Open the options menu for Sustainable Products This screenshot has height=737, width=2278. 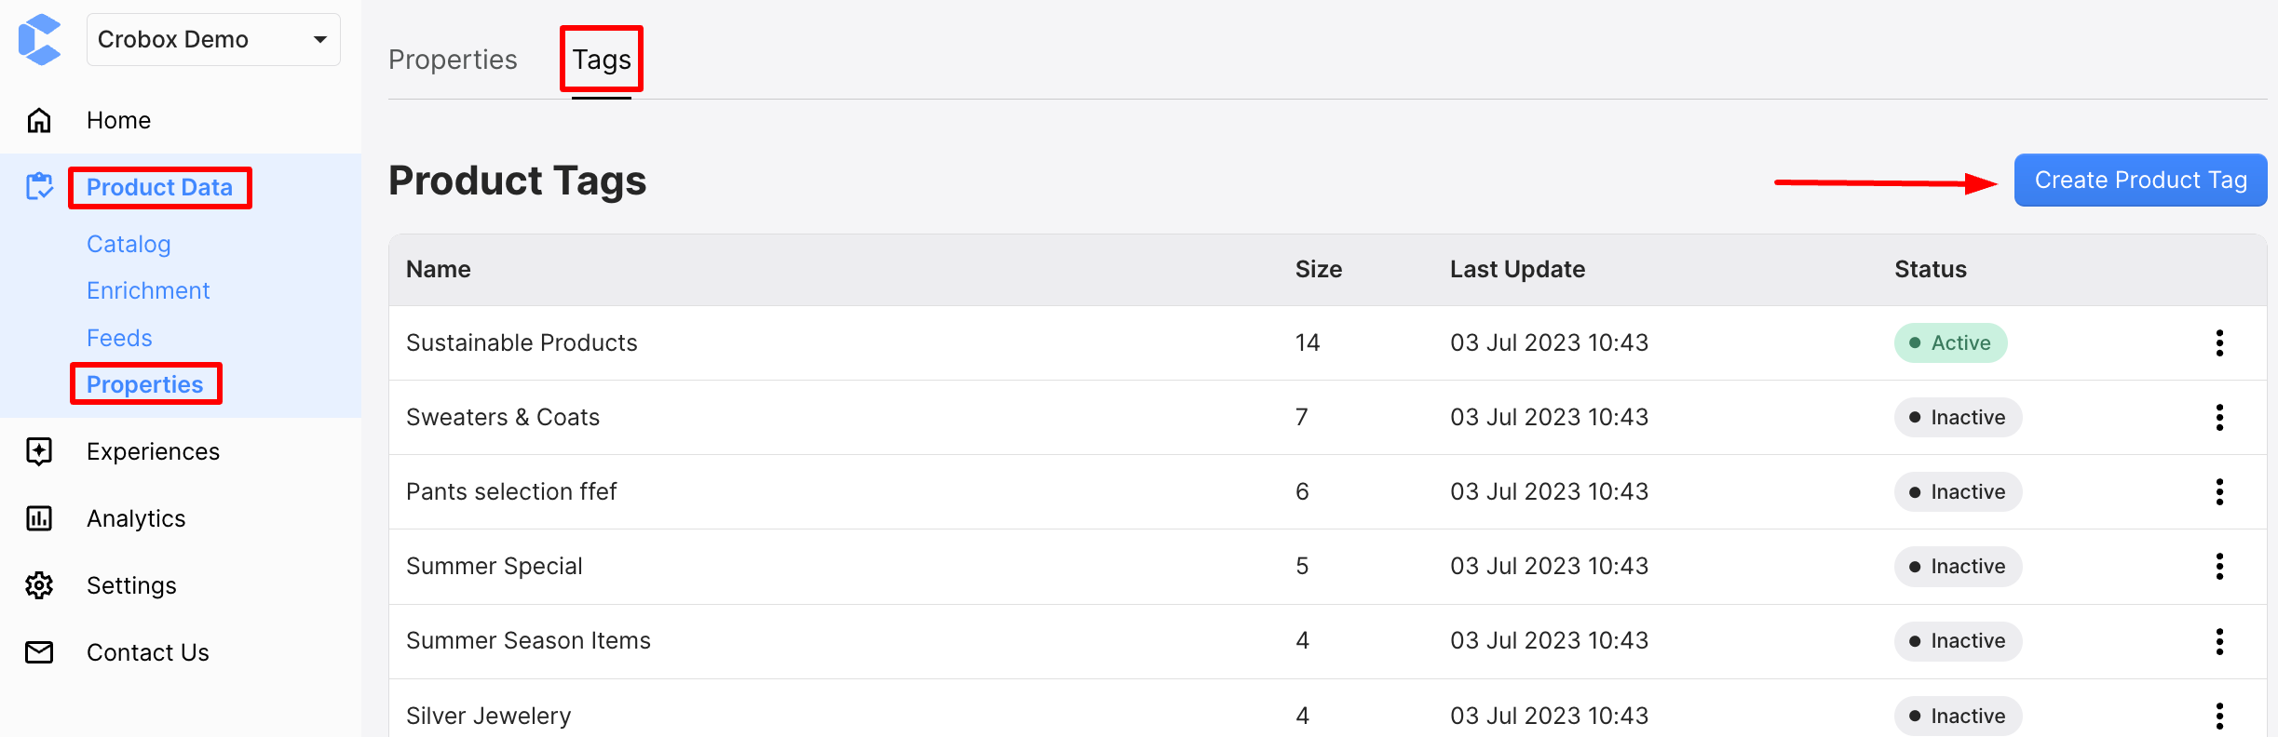(2219, 343)
